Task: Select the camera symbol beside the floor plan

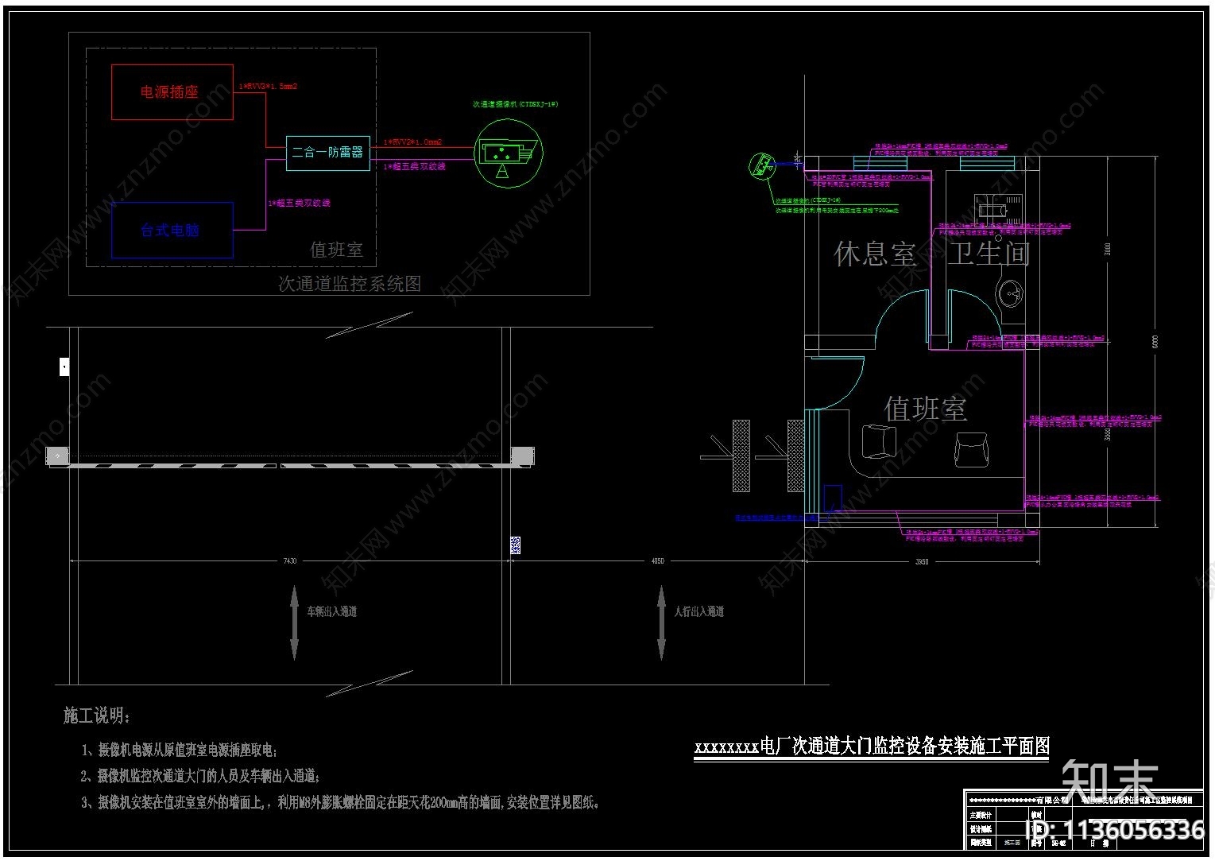Action: click(x=761, y=166)
